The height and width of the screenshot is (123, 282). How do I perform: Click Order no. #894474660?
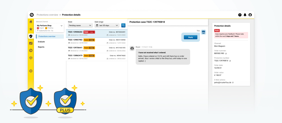pyautogui.click(x=118, y=56)
